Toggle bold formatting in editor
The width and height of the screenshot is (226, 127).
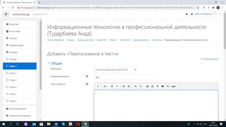(112, 86)
